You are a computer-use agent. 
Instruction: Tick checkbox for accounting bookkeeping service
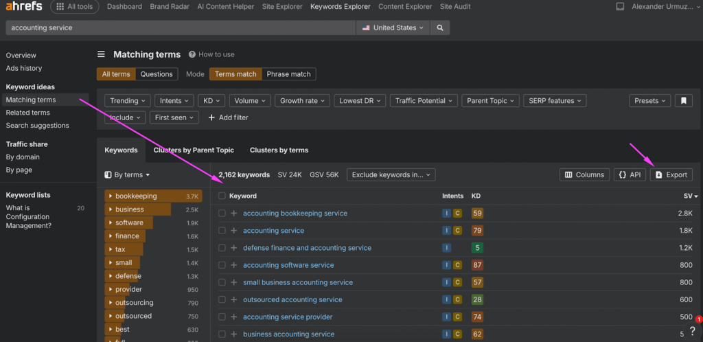click(x=222, y=214)
